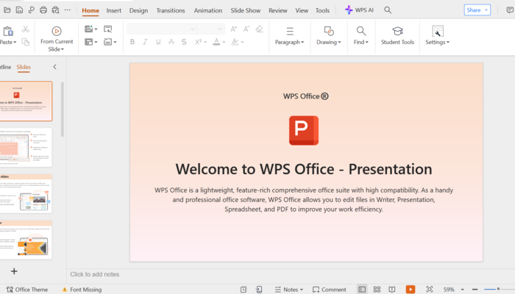The height and width of the screenshot is (294, 515).
Task: Click the Print icon
Action: (x=43, y=10)
